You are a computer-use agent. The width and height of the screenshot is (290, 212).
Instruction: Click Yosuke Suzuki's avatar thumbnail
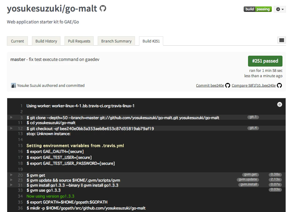coord(13,85)
